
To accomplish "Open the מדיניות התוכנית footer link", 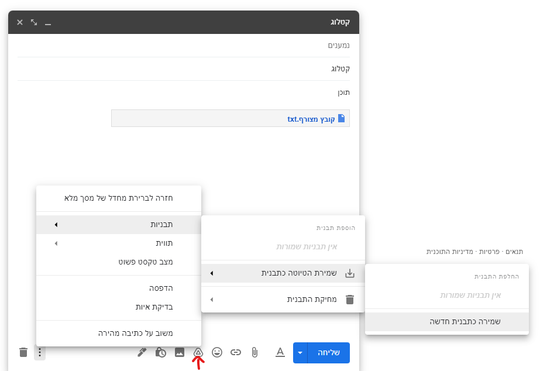I will (x=450, y=252).
